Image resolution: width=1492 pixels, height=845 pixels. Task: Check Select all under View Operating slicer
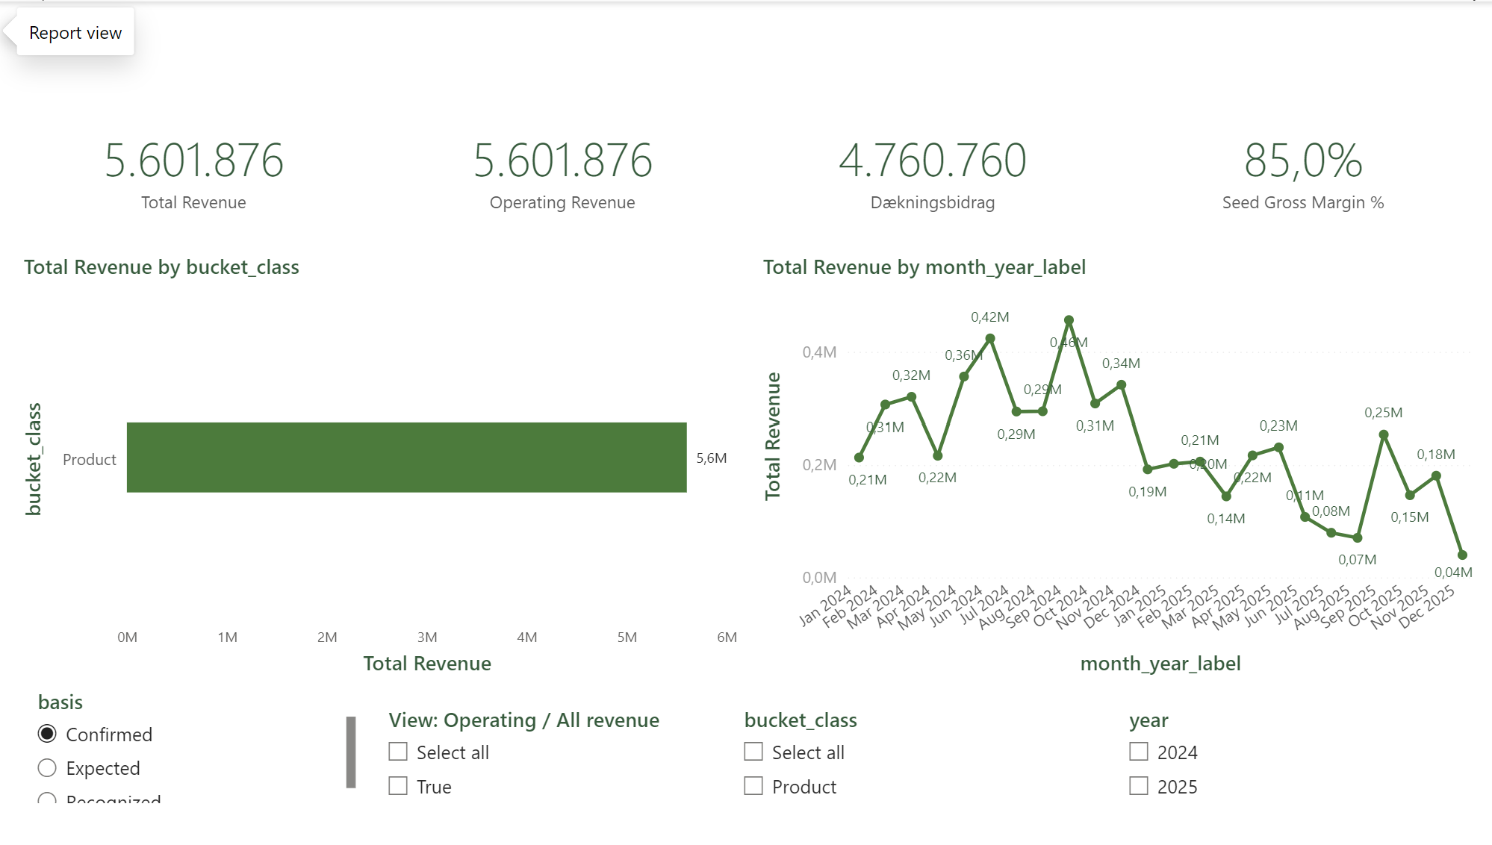pyautogui.click(x=398, y=752)
